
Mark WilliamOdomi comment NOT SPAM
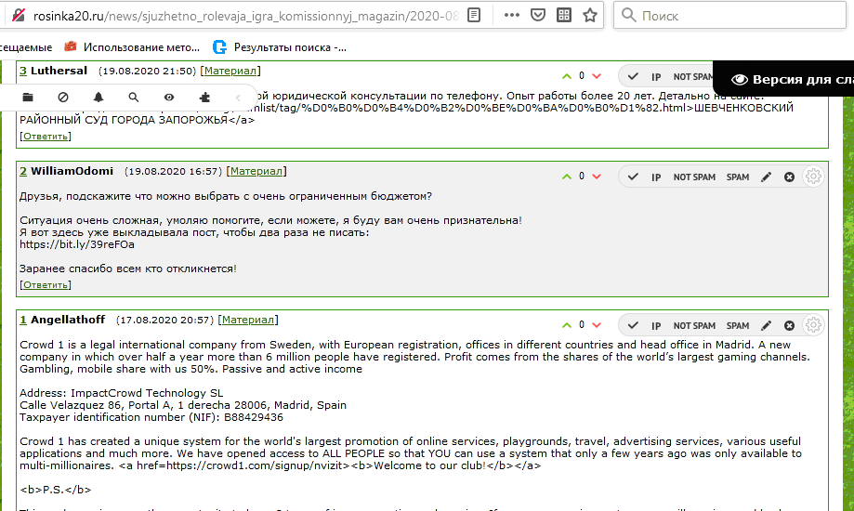[x=694, y=177]
